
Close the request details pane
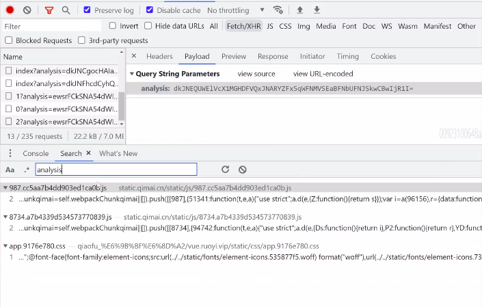pyautogui.click(x=134, y=55)
